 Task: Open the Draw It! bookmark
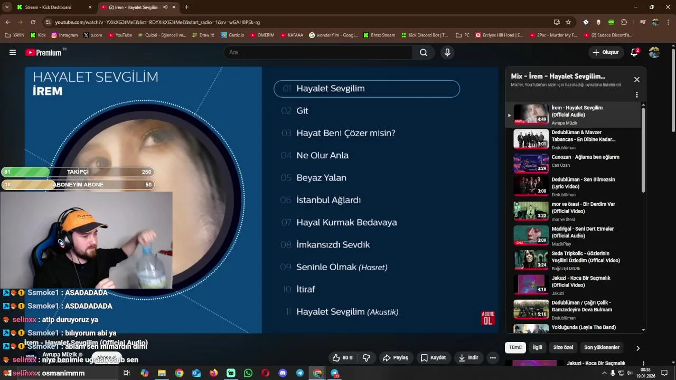tap(204, 35)
